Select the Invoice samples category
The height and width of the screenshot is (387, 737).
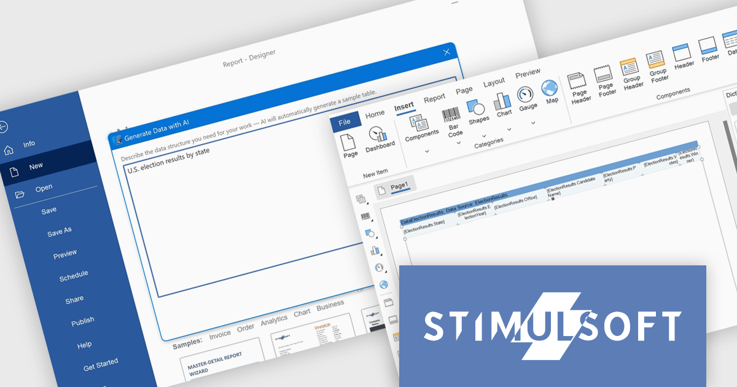220,334
